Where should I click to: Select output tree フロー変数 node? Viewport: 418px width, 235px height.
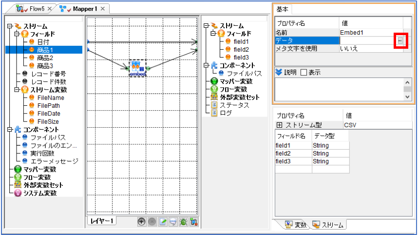[233, 89]
